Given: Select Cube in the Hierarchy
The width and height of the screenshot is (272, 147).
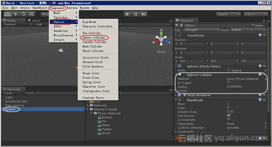Looking at the screenshot, I should point(9,97).
